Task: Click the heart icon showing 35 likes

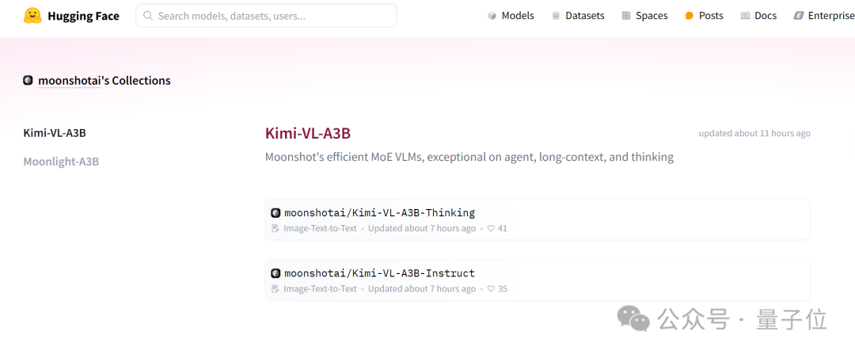Action: coord(491,289)
